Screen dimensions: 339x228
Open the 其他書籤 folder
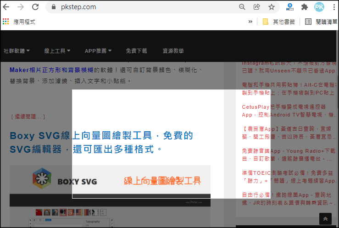tap(279, 22)
